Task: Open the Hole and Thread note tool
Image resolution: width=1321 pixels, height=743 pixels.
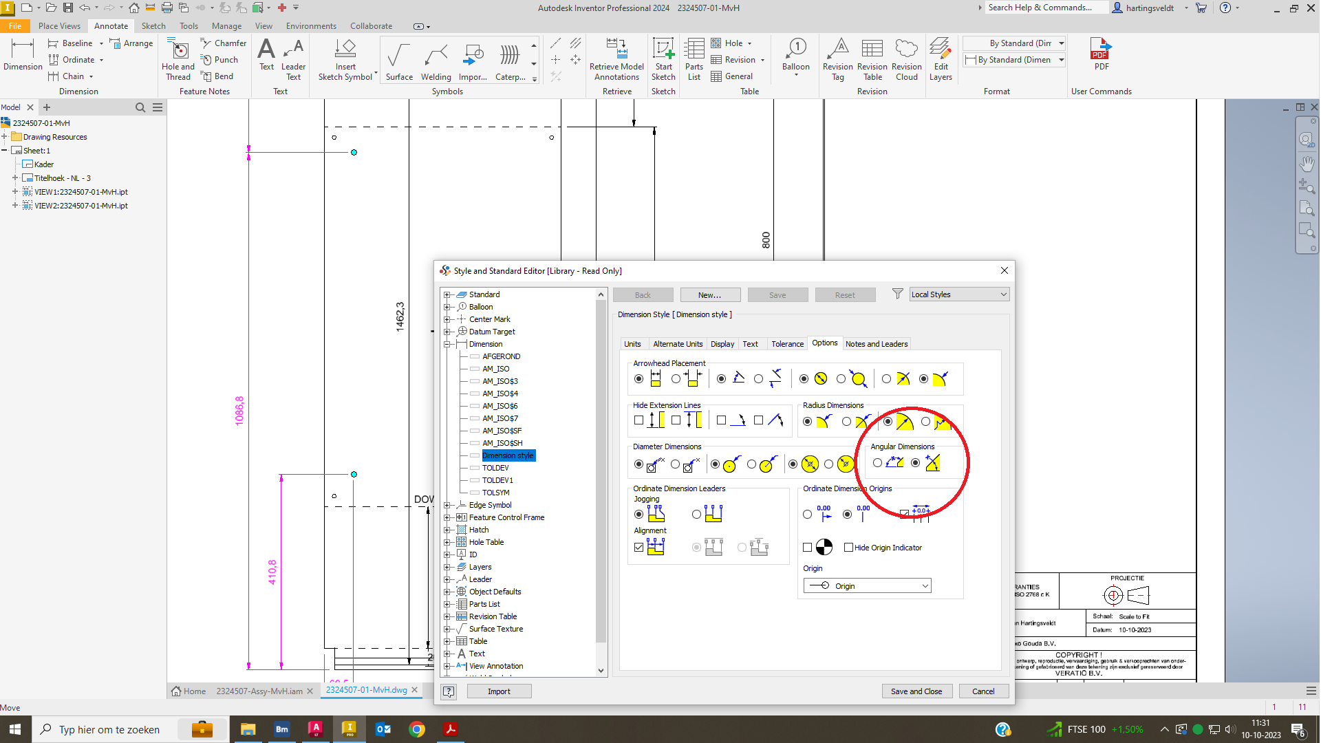Action: [x=178, y=59]
